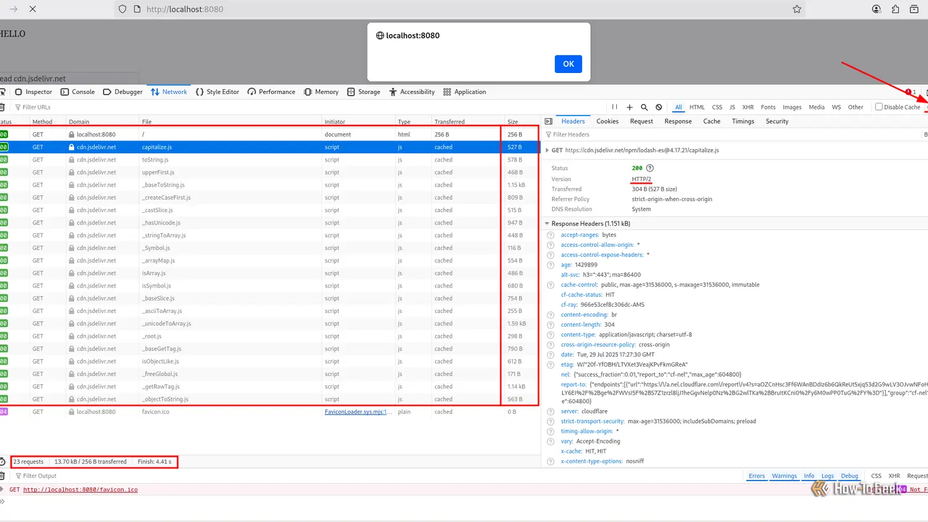928x522 pixels.
Task: Open the tracking protection shield icon
Action: tap(122, 9)
